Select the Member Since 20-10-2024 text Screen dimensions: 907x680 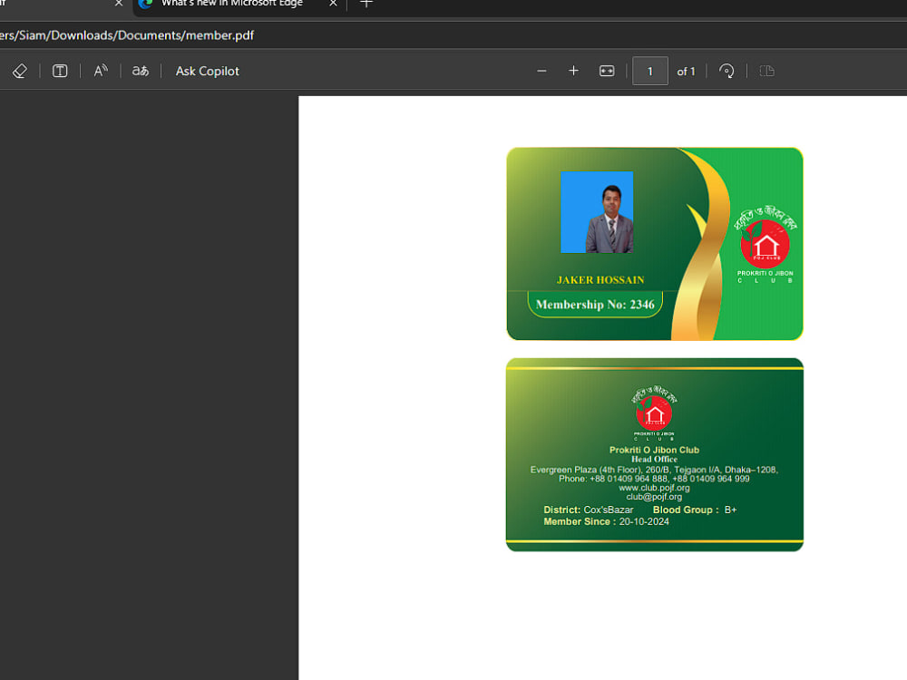pos(606,521)
